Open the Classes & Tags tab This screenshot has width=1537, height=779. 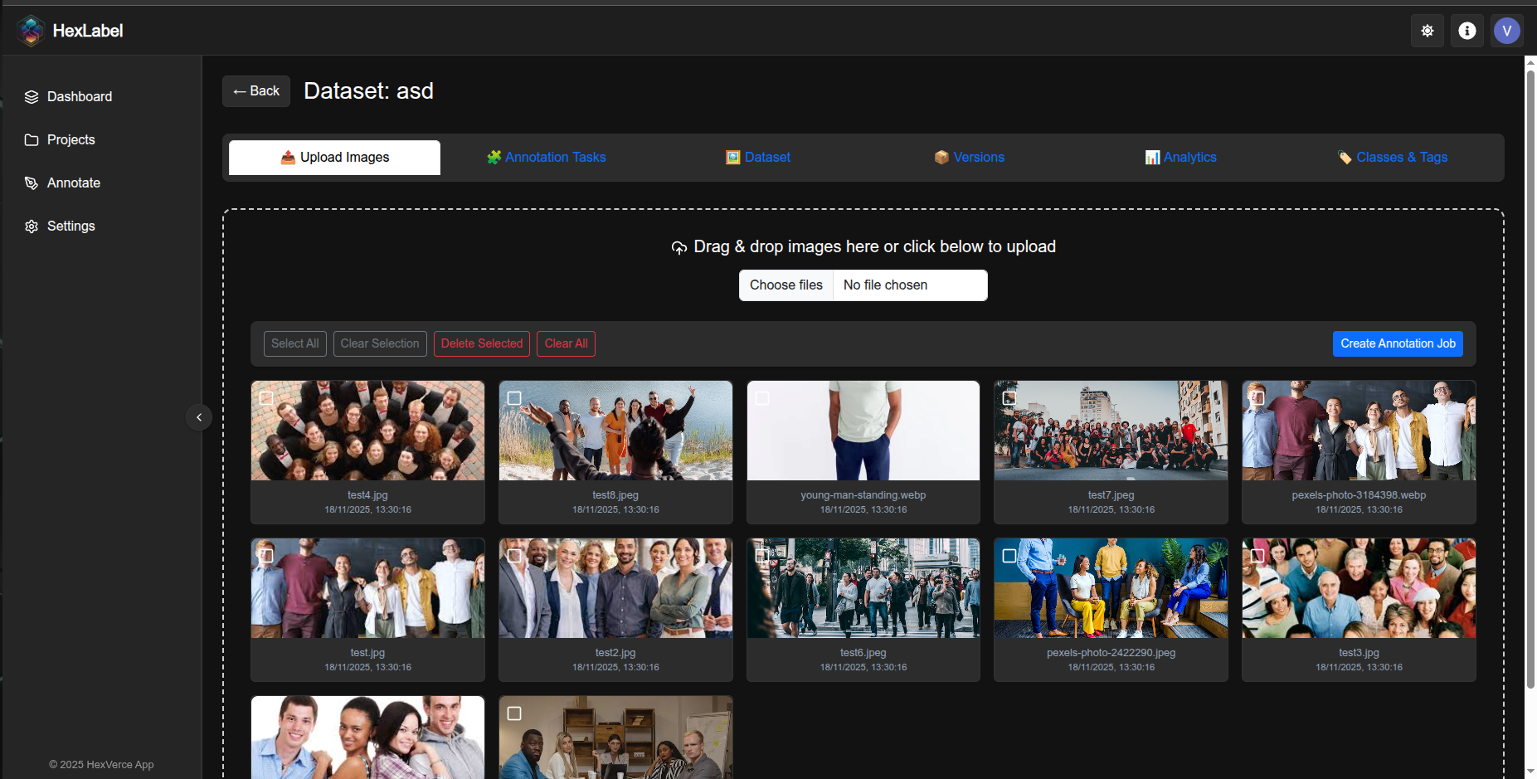click(1393, 158)
